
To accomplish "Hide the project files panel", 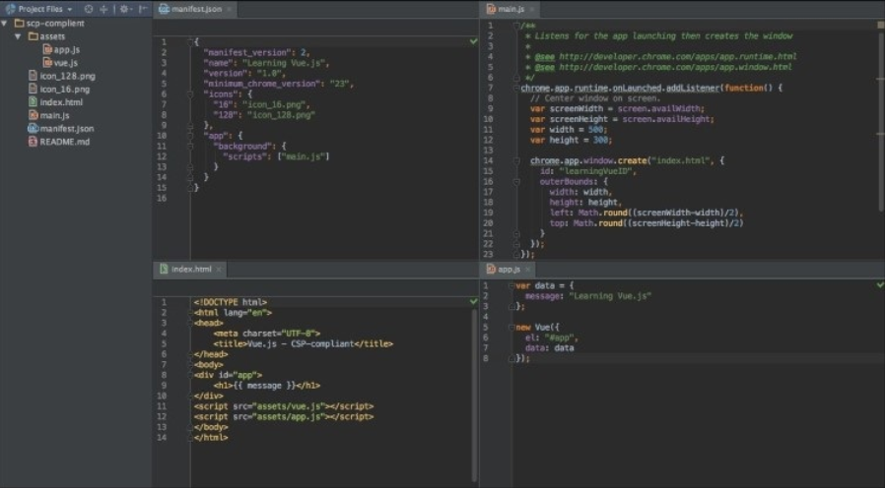I will tap(144, 9).
